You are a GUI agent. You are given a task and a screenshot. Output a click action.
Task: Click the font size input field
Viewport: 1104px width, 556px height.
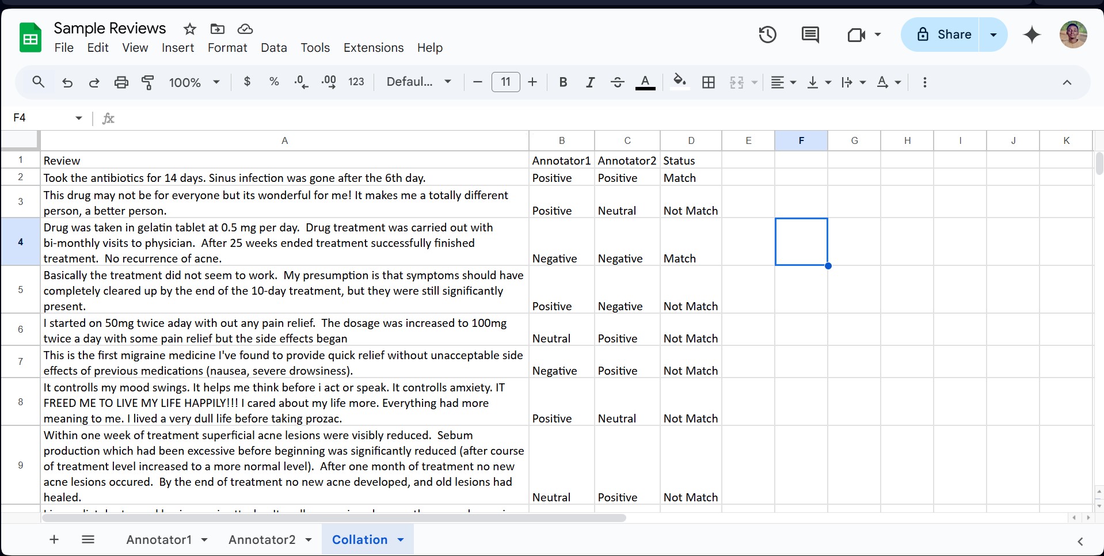(505, 82)
